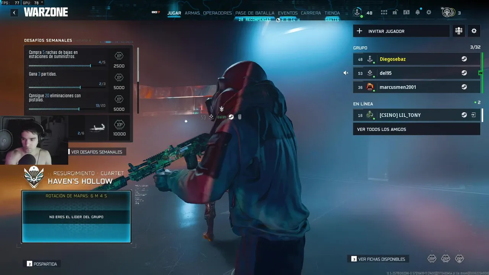Select party member marcusmen2001
The width and height of the screenshot is (489, 275).
coord(416,87)
